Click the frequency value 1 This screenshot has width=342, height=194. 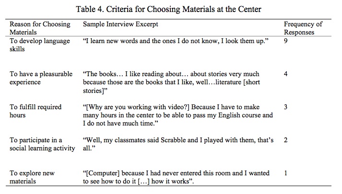point(286,173)
